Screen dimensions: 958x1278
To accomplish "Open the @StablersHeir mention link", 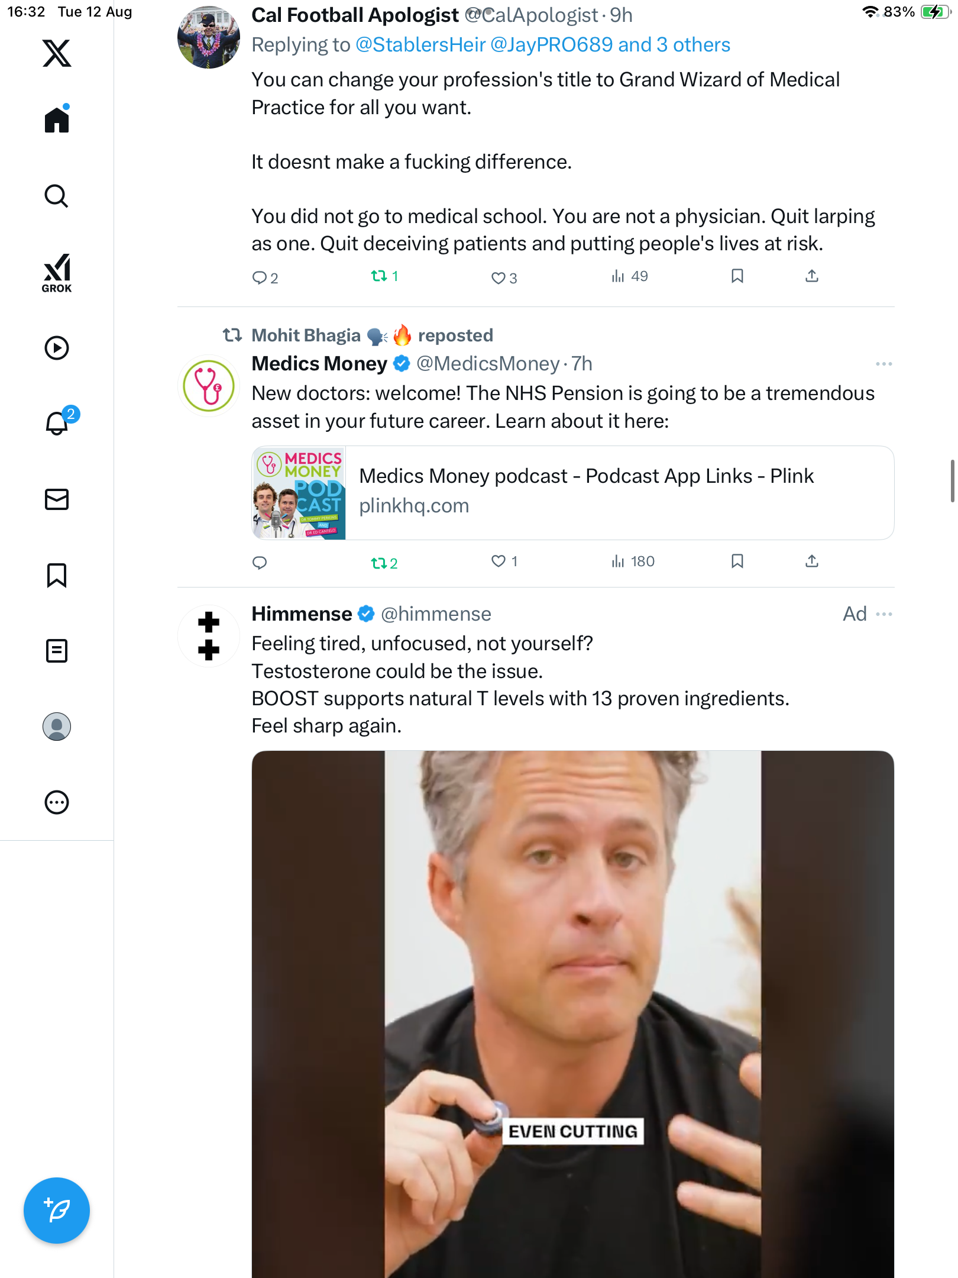I will [x=420, y=45].
